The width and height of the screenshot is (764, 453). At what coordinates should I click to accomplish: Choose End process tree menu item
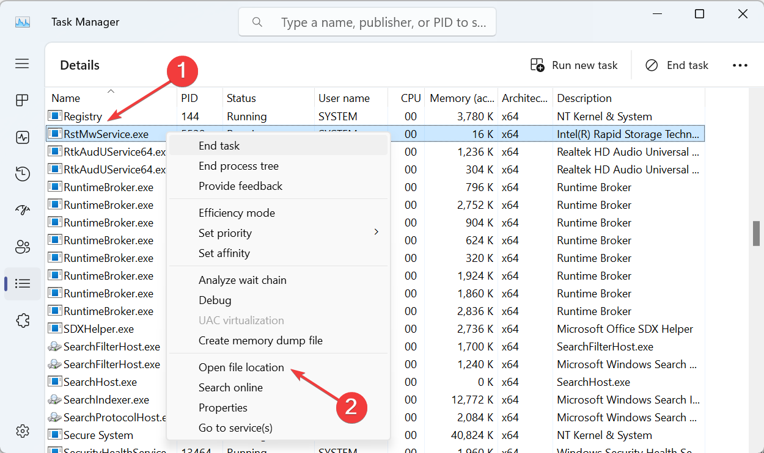pyautogui.click(x=238, y=166)
